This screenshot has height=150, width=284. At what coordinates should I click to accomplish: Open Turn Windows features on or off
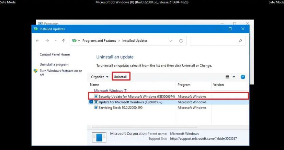pyautogui.click(x=61, y=73)
